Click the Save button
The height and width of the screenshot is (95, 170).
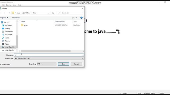pyautogui.click(x=63, y=64)
